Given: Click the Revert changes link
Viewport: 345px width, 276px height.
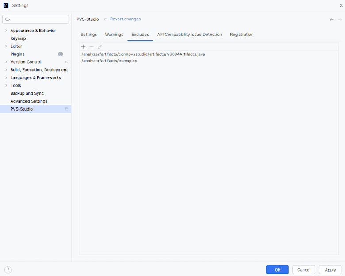Looking at the screenshot, I should click(x=125, y=19).
